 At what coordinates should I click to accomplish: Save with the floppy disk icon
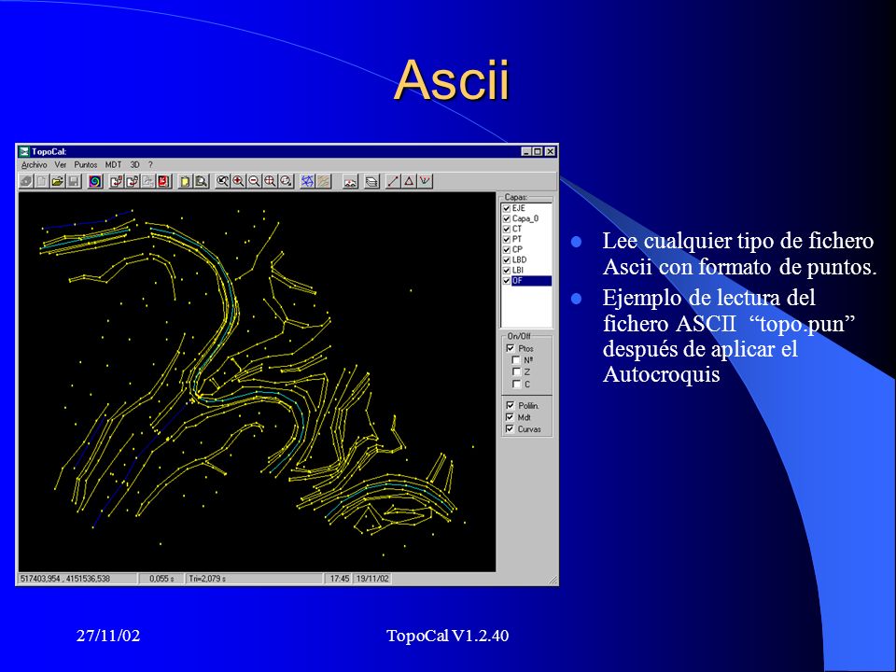coord(74,181)
